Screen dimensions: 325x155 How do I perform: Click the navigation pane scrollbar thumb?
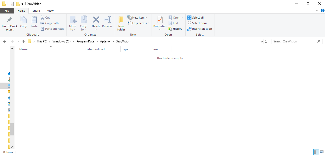pyautogui.click(x=12, y=129)
